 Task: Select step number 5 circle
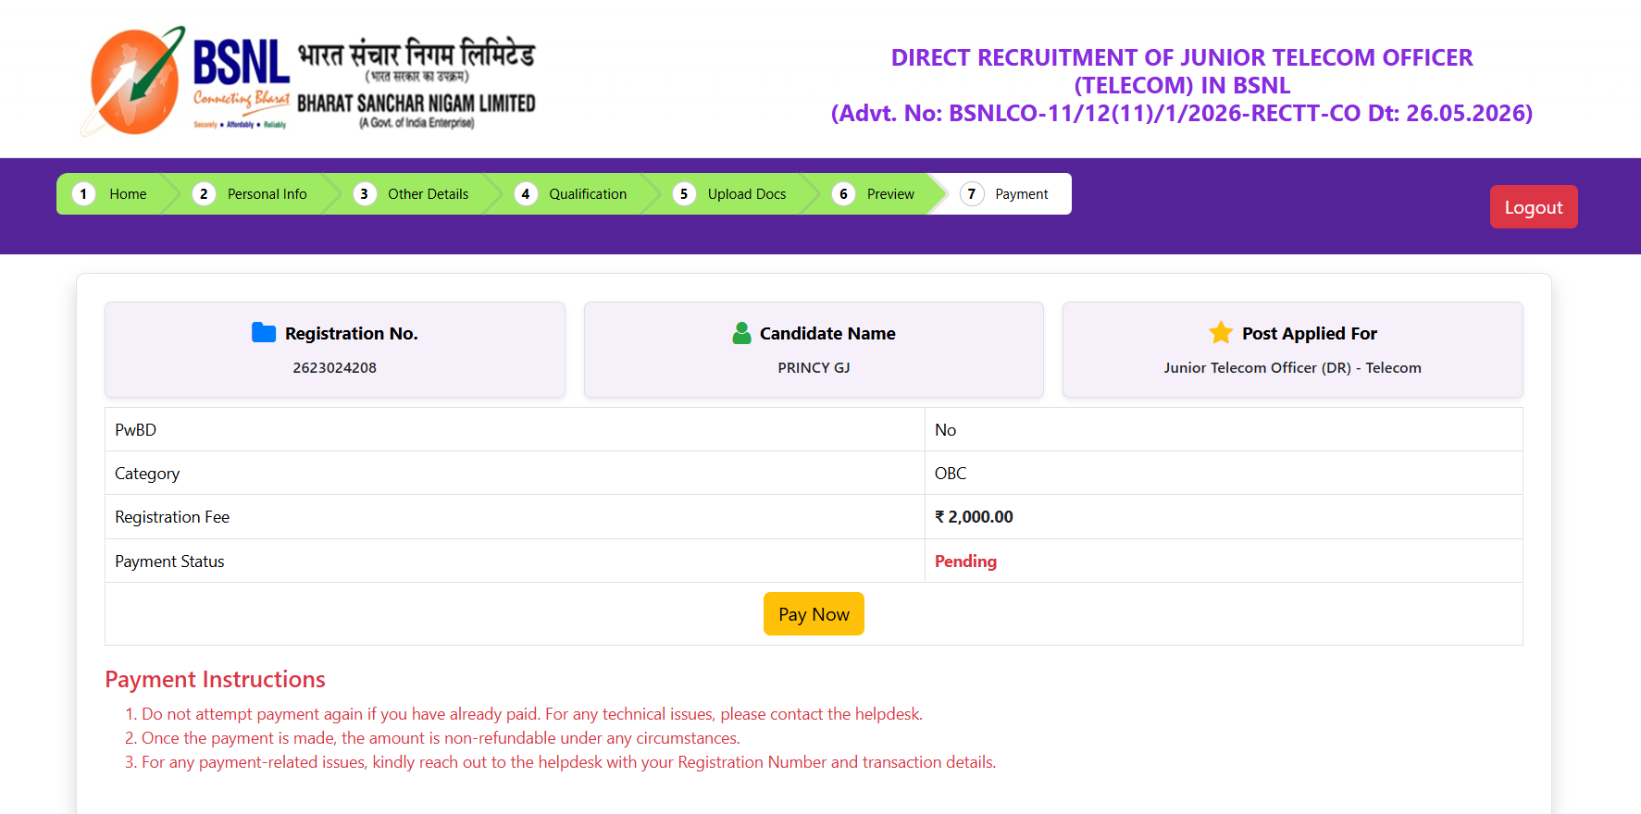pyautogui.click(x=684, y=194)
